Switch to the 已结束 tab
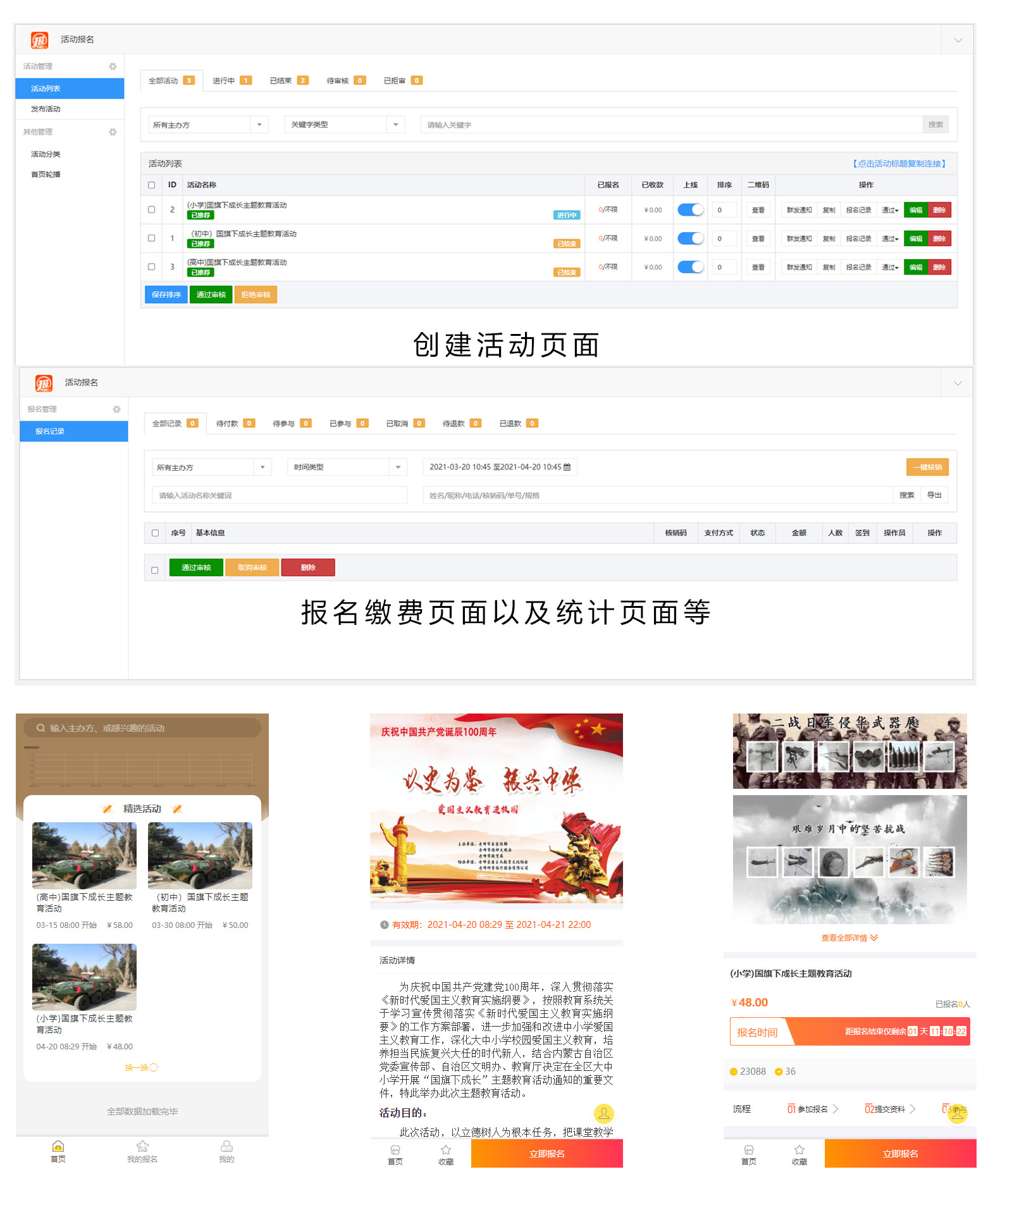 288,81
